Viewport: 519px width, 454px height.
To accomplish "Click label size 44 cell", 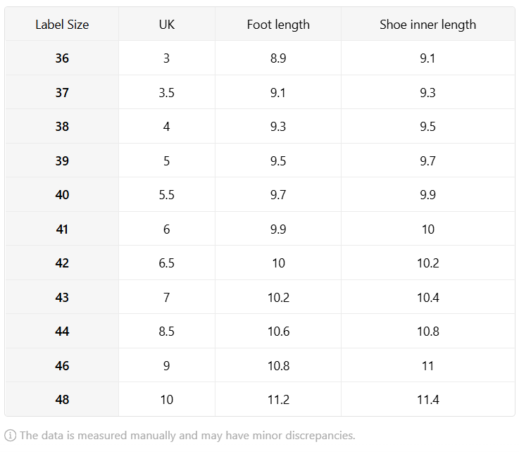I will [x=62, y=332].
